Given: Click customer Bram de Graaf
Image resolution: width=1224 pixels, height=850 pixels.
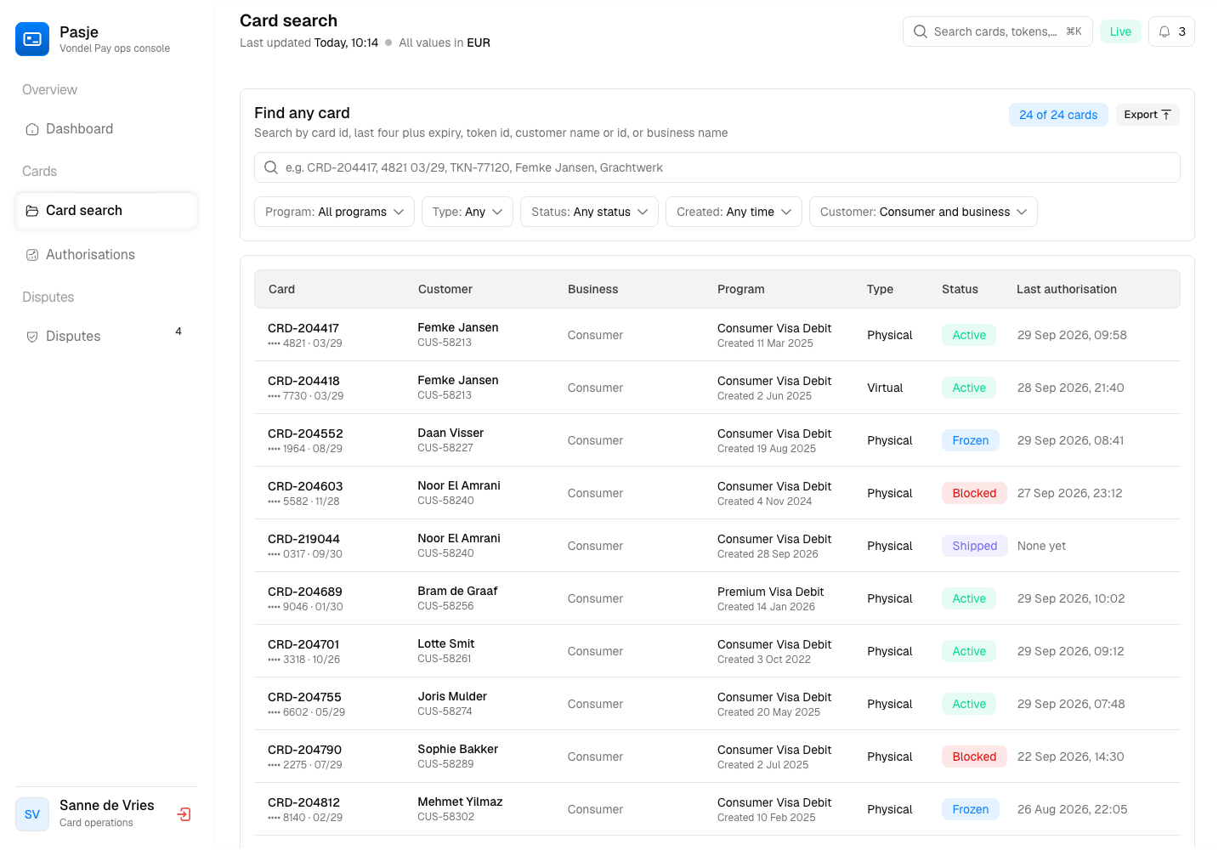Looking at the screenshot, I should pos(457,591).
